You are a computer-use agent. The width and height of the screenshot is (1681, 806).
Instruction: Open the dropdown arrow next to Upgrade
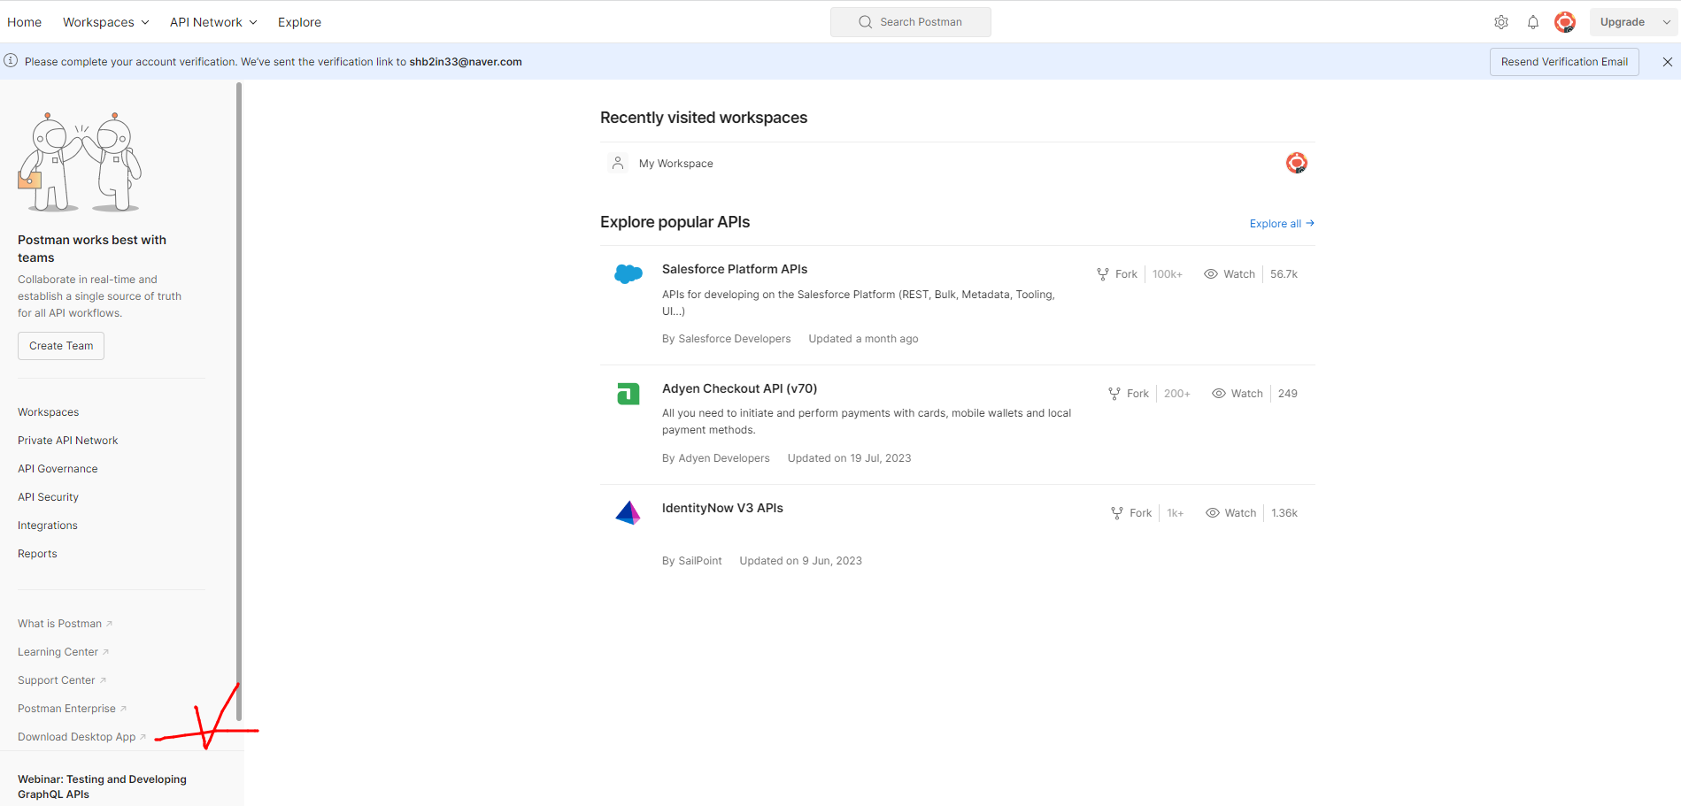pyautogui.click(x=1667, y=22)
